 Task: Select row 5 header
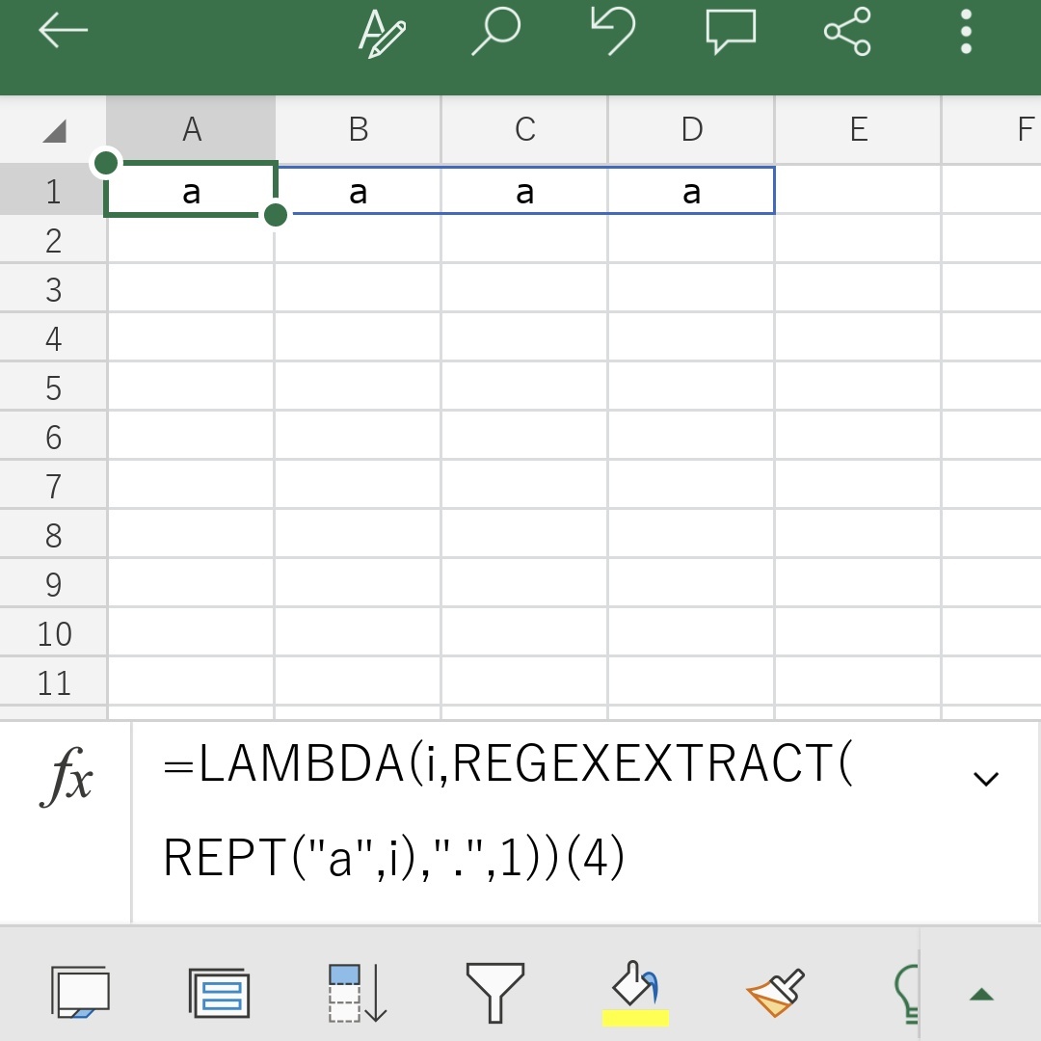tap(53, 387)
